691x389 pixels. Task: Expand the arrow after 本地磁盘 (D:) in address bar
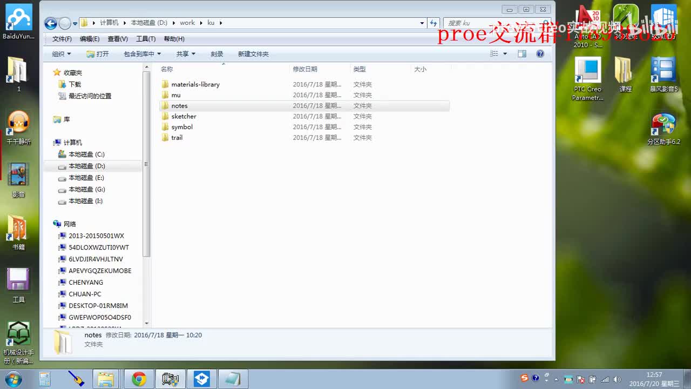tap(174, 23)
